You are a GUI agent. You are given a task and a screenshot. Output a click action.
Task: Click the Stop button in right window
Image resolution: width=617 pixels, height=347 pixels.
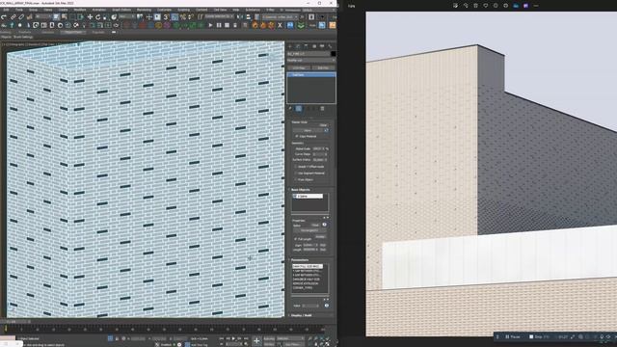tap(539, 336)
